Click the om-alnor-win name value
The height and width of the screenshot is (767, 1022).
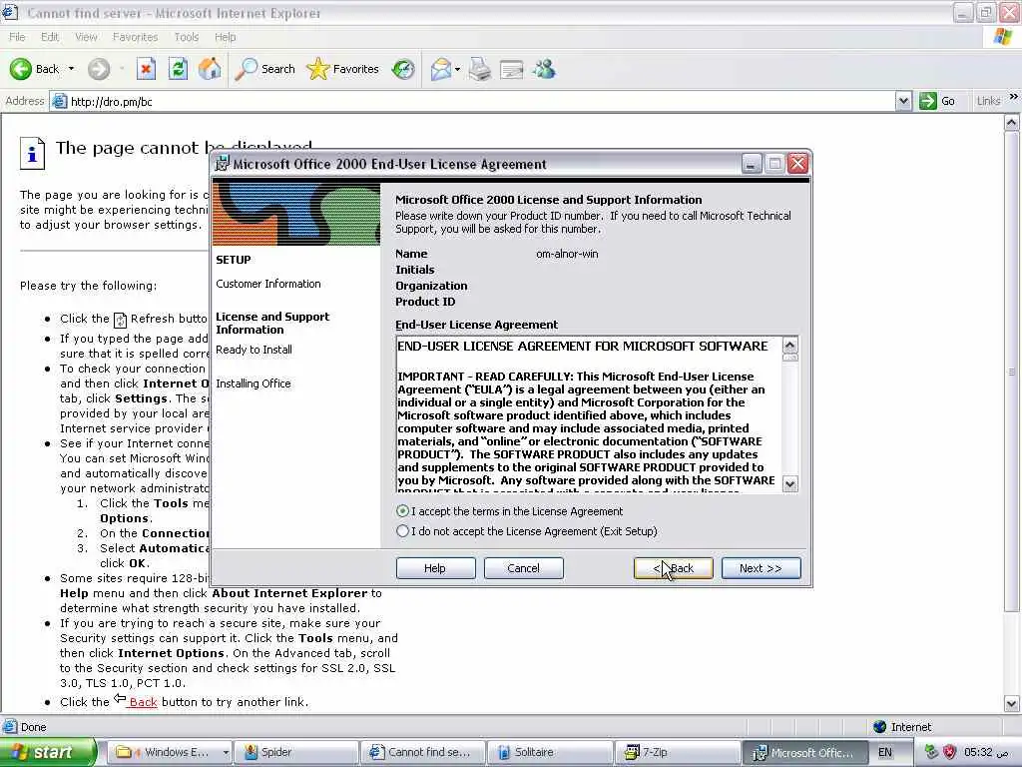coord(567,254)
